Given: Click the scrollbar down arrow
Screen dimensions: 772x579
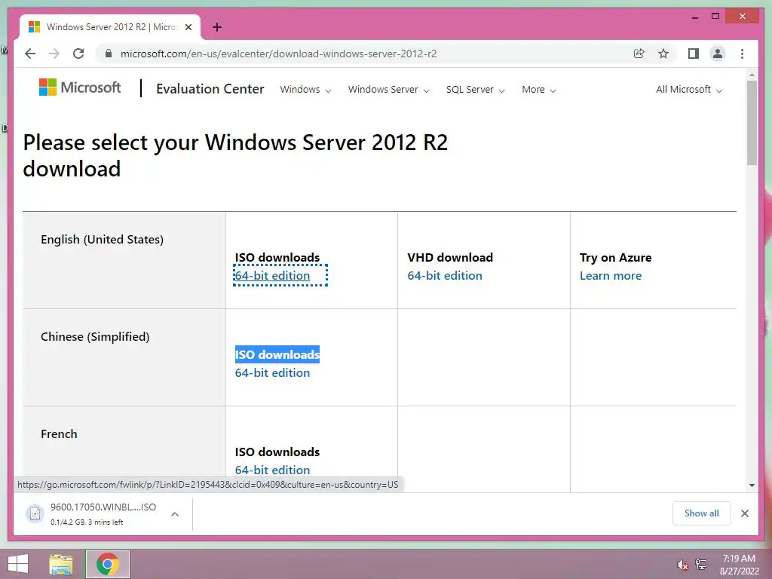Looking at the screenshot, I should point(752,485).
